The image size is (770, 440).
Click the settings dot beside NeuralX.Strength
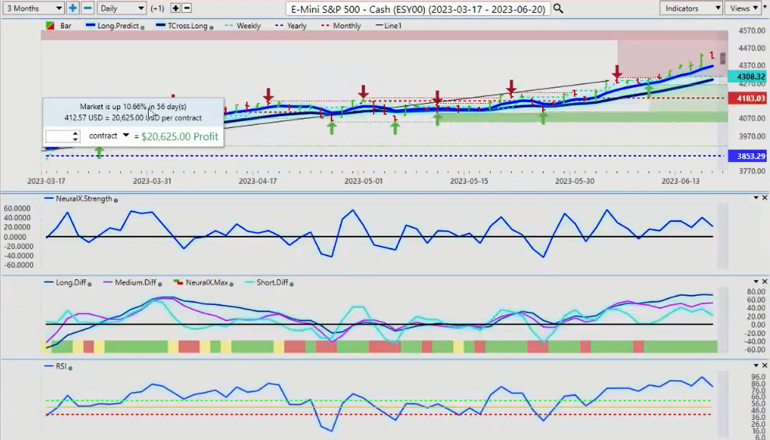(x=116, y=200)
